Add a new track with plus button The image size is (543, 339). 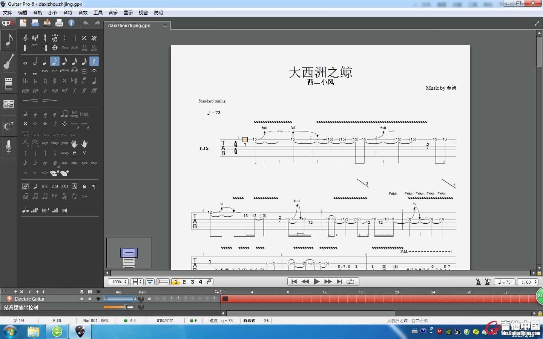(x=15, y=292)
